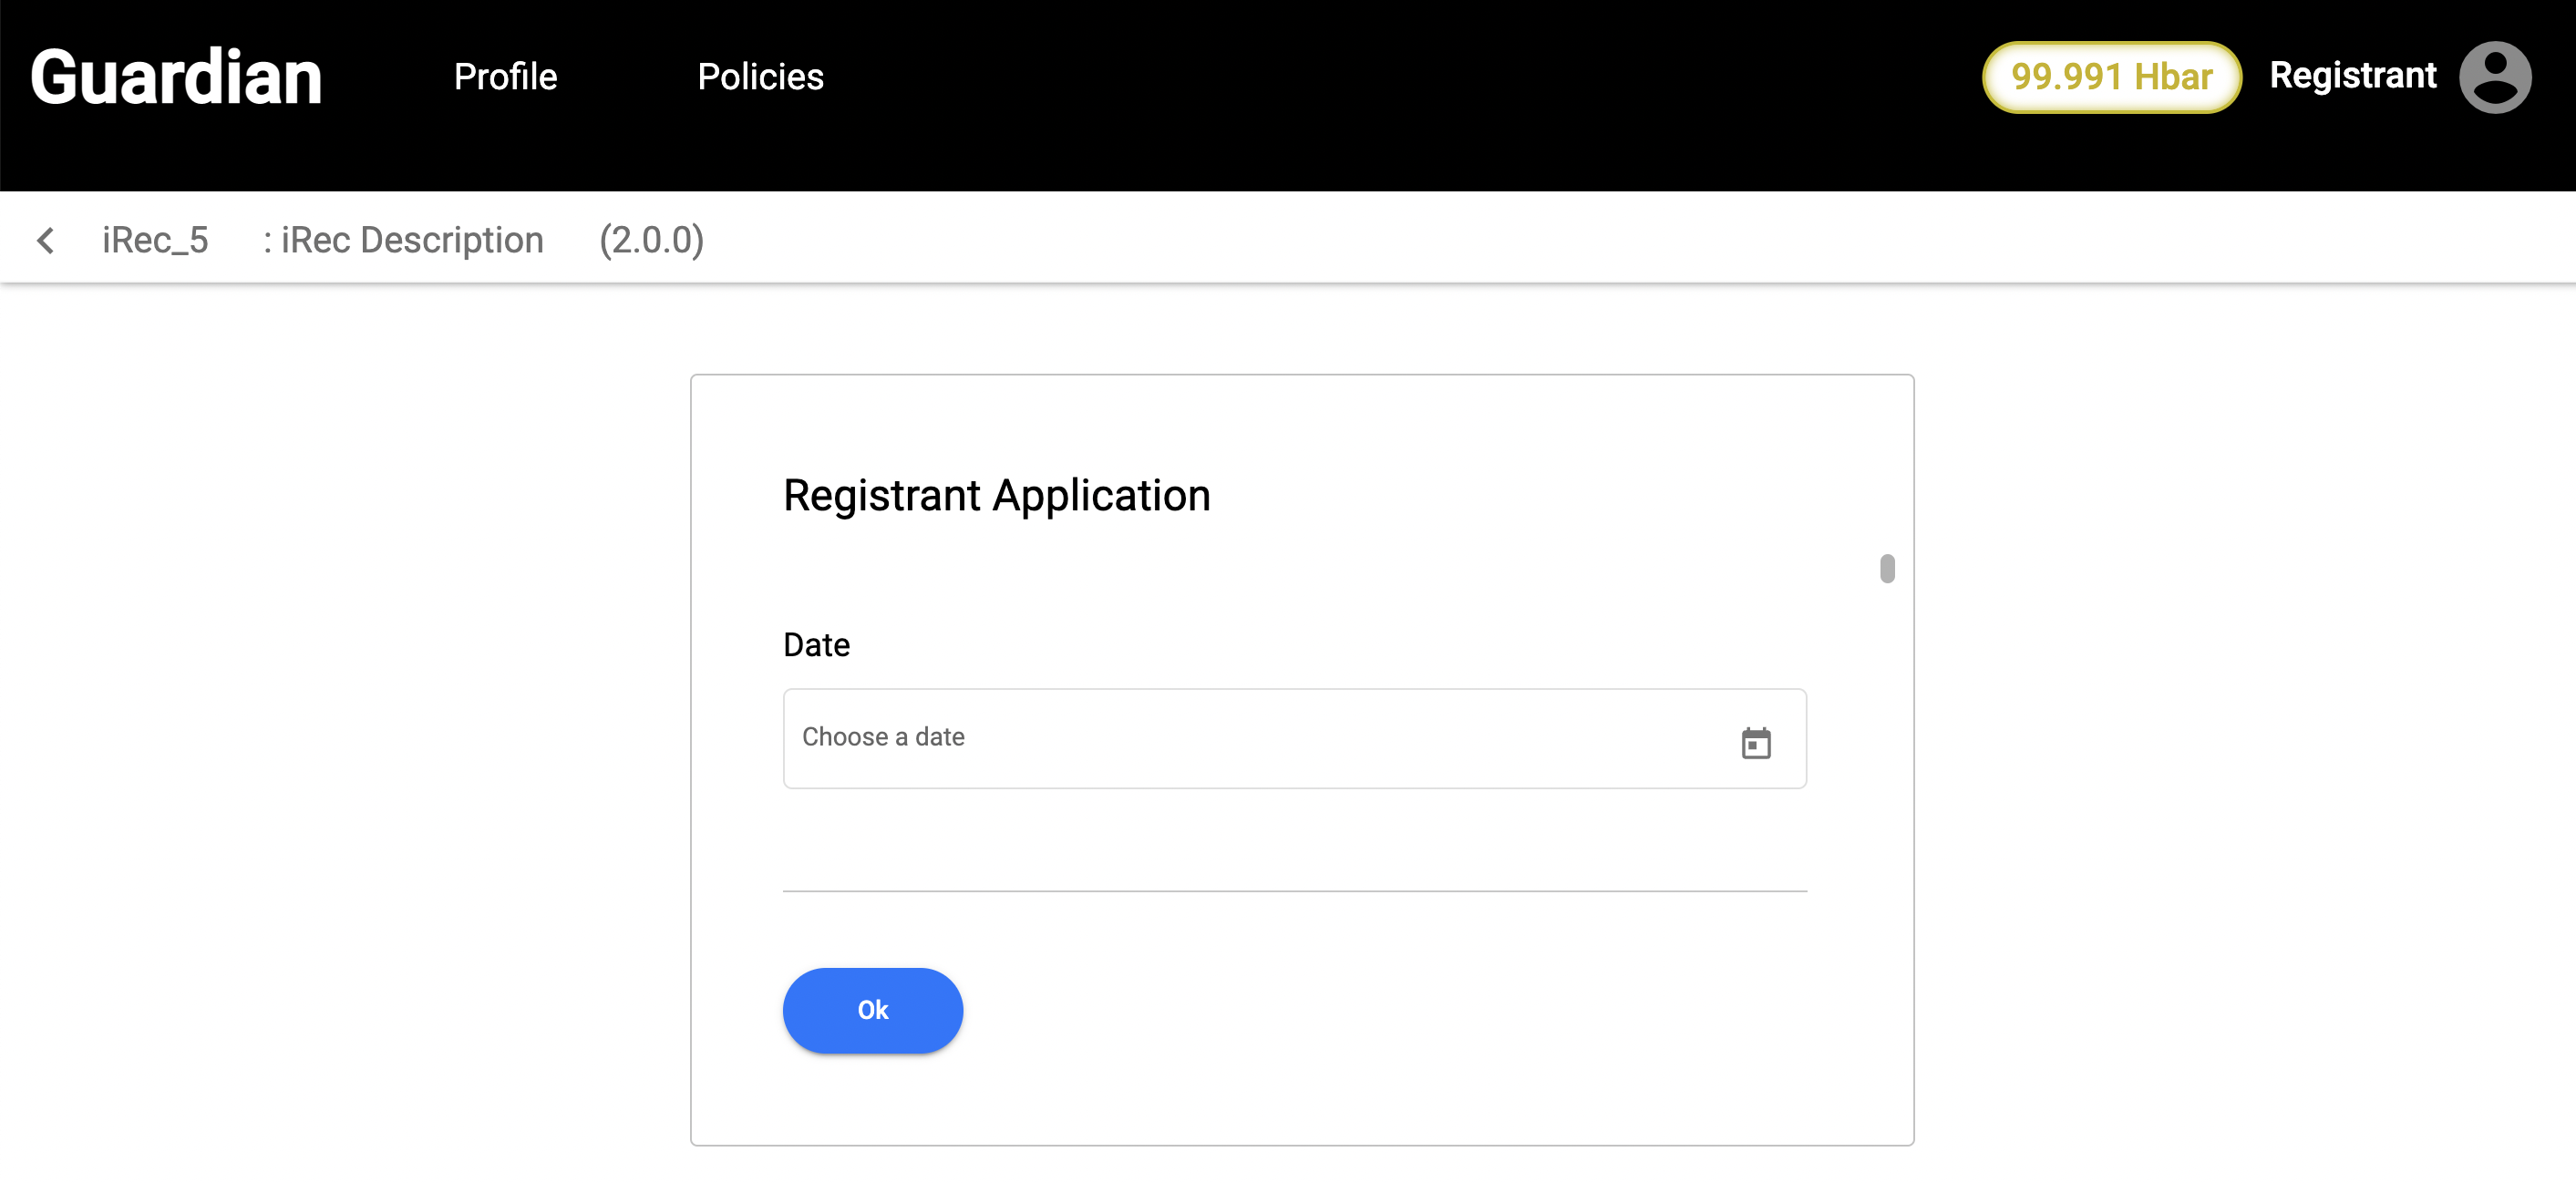Click the Registrant username label
Viewport: 2576px width, 1183px height.
(2352, 75)
